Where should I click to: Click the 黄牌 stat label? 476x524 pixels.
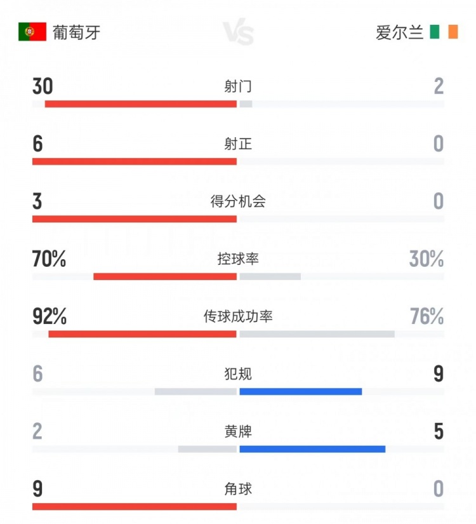point(238,432)
